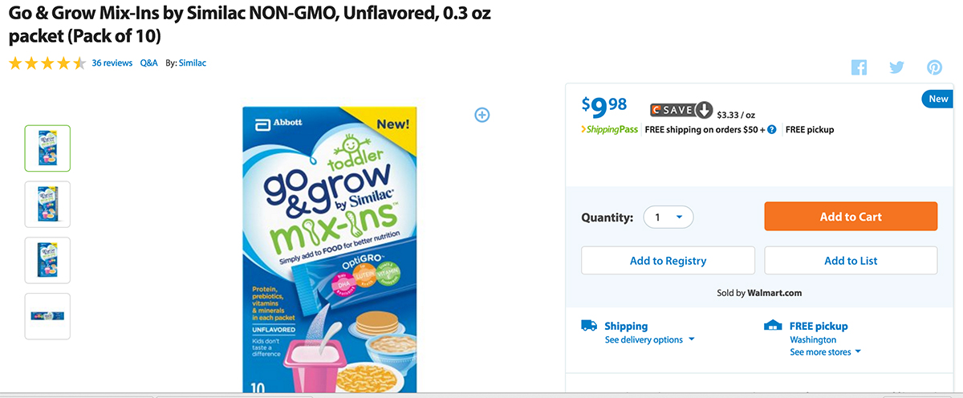Click the shipping truck icon
The height and width of the screenshot is (398, 963).
[x=589, y=326]
